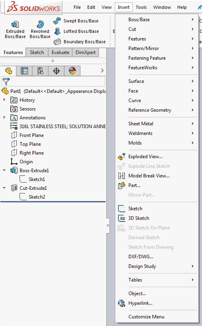The width and height of the screenshot is (202, 326).
Task: Select Cut-Extrude1 feature
Action: (29, 188)
